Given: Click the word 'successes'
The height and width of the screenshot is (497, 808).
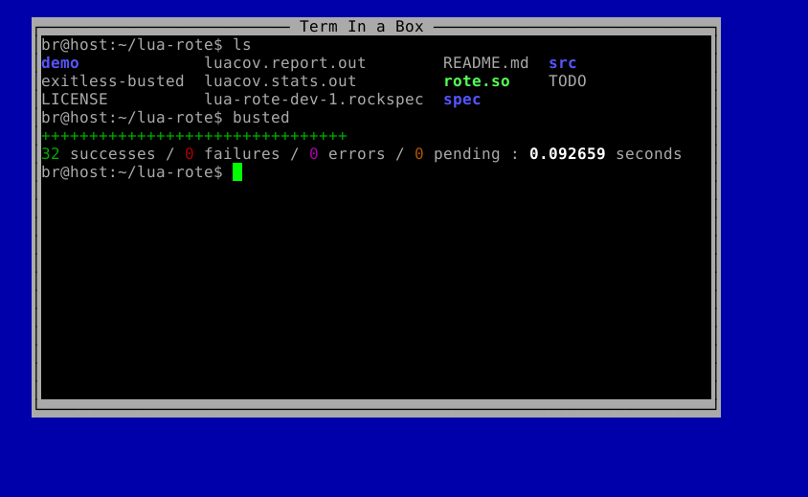Looking at the screenshot, I should click(x=112, y=153).
